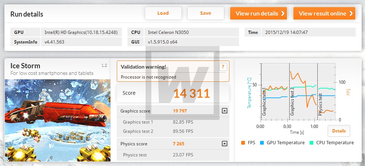Click the Validation warning! heading
The width and height of the screenshot is (365, 166).
coord(143,67)
